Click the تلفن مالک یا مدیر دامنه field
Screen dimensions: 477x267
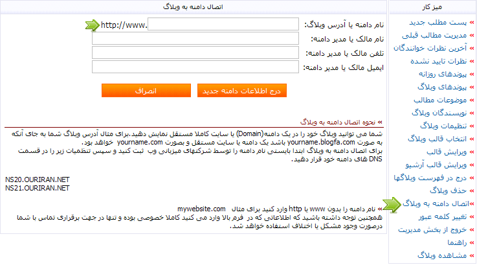pos(197,53)
